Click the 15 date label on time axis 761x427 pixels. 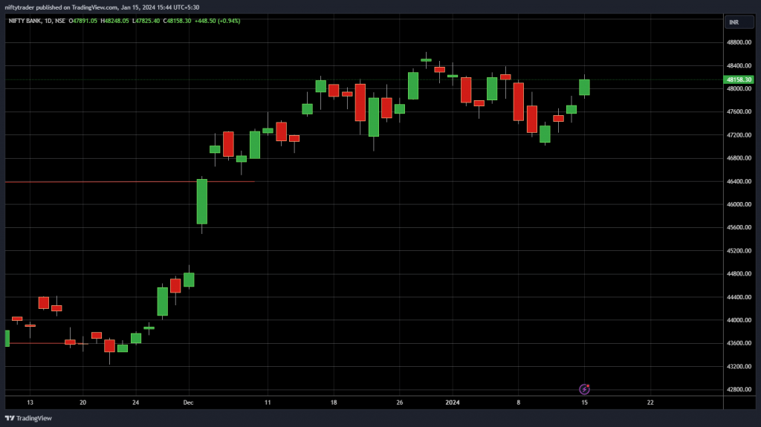[x=584, y=402]
